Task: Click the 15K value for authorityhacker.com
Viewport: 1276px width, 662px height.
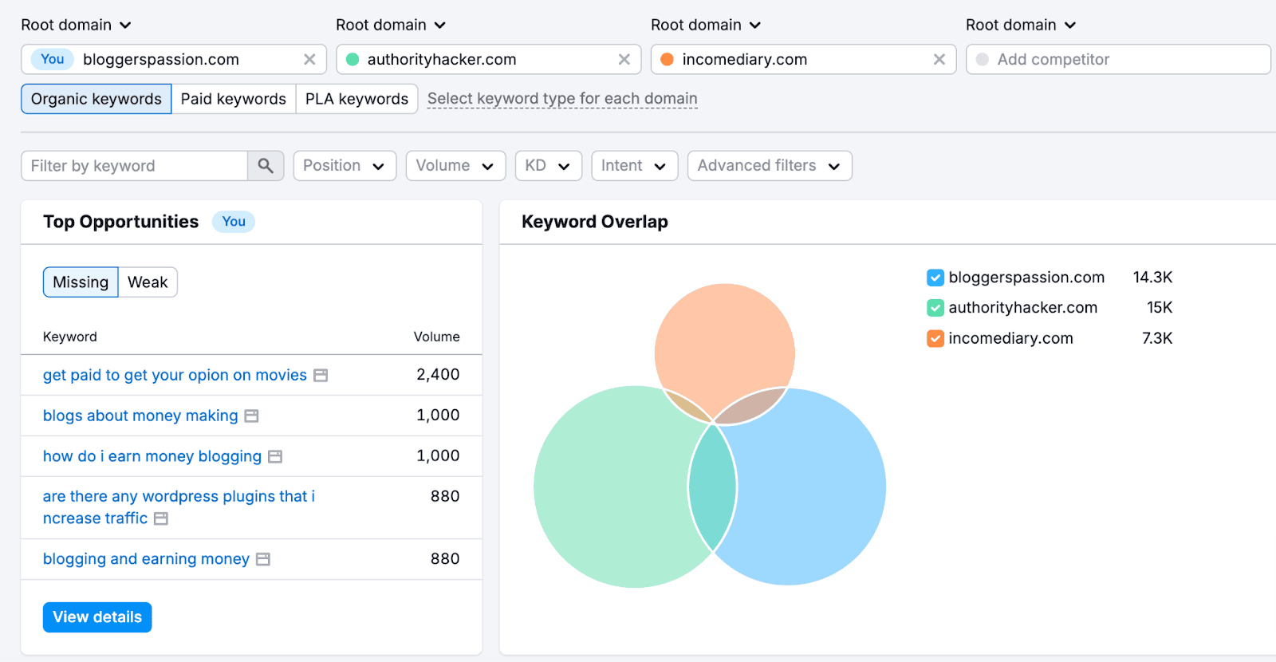Action: (x=1160, y=308)
